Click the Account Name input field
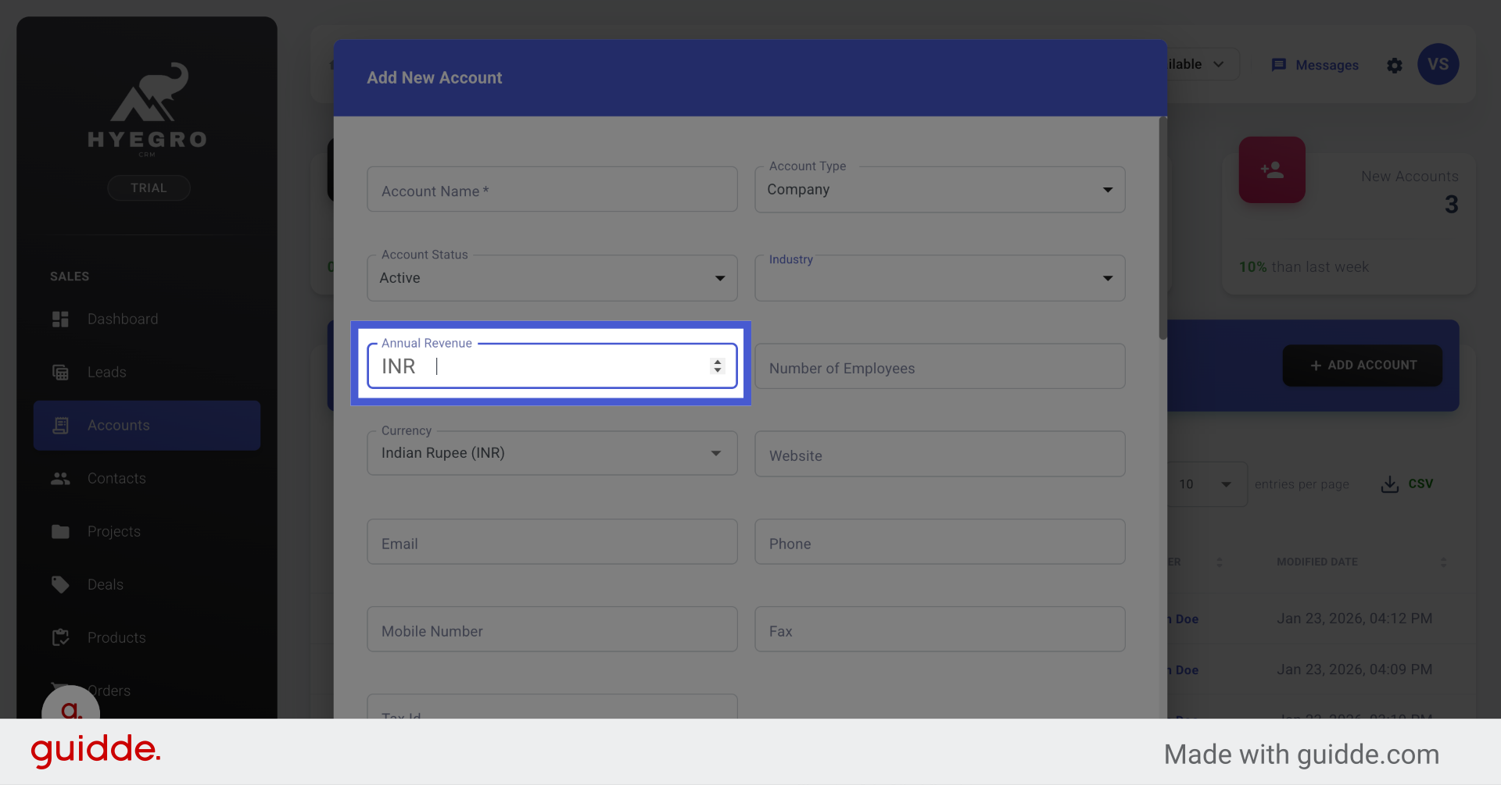The width and height of the screenshot is (1501, 785). 552,190
